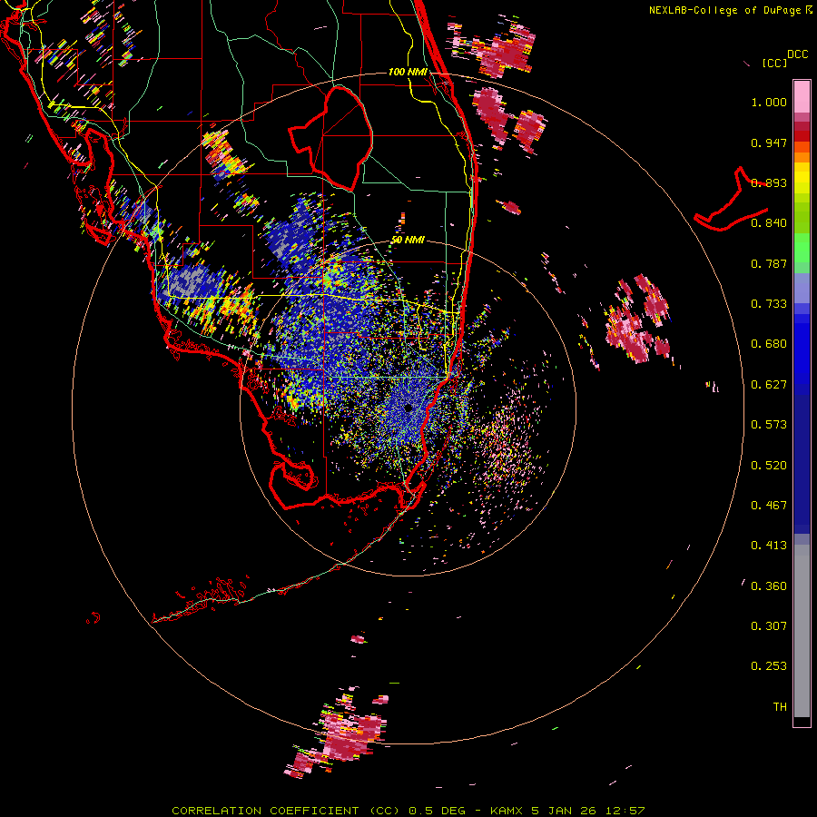Click the 0.573 scale label

pos(769,425)
